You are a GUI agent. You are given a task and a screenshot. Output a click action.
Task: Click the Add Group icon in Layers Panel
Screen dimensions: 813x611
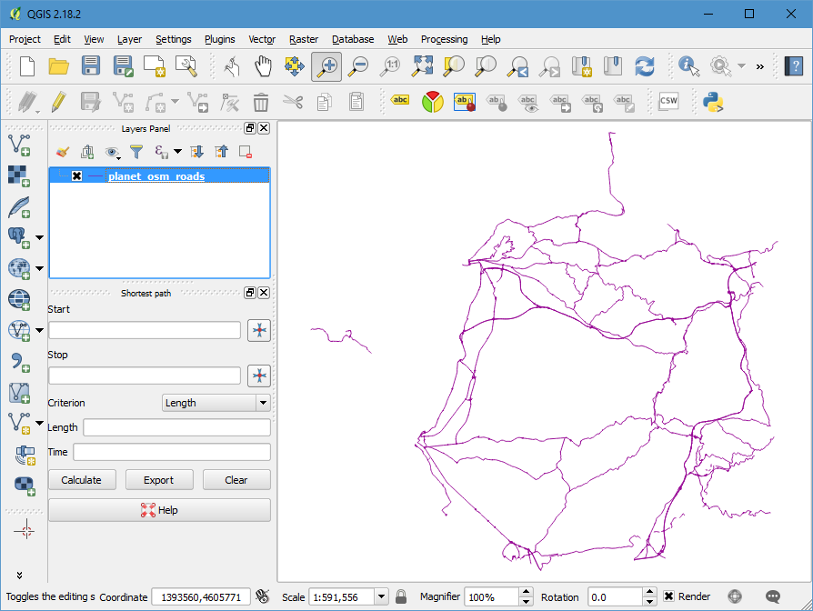coord(87,152)
